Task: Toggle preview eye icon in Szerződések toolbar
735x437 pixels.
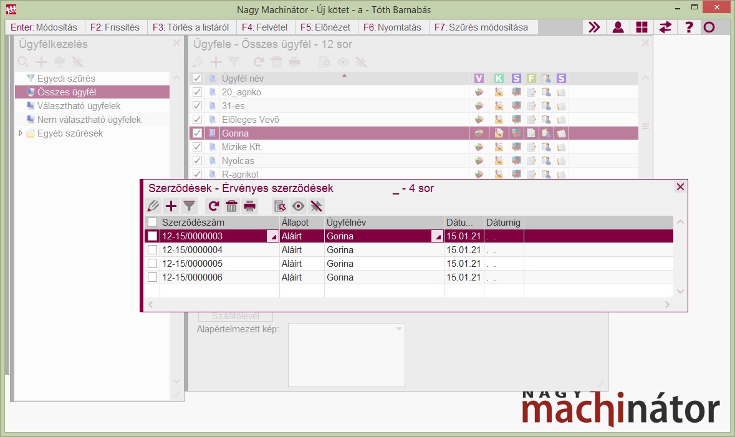Action: [x=298, y=206]
